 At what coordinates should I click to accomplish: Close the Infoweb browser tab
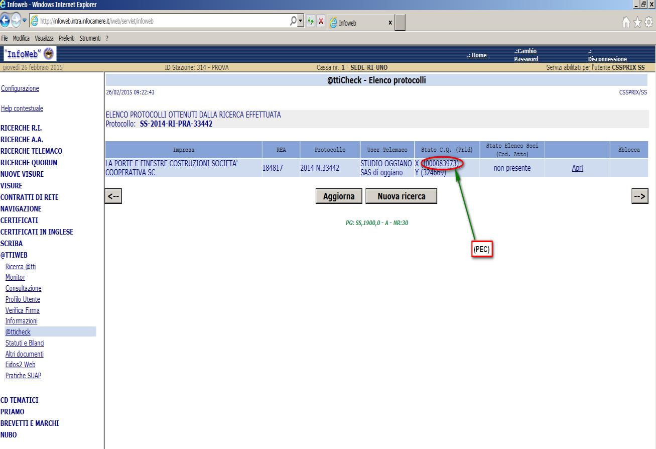point(390,23)
